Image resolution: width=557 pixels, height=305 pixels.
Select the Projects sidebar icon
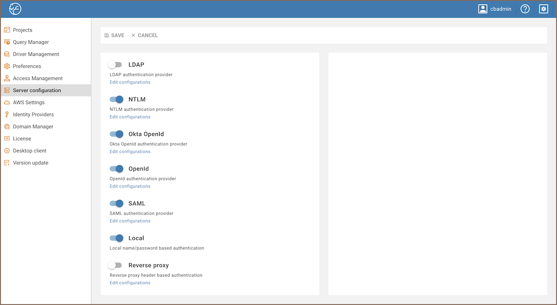point(8,30)
